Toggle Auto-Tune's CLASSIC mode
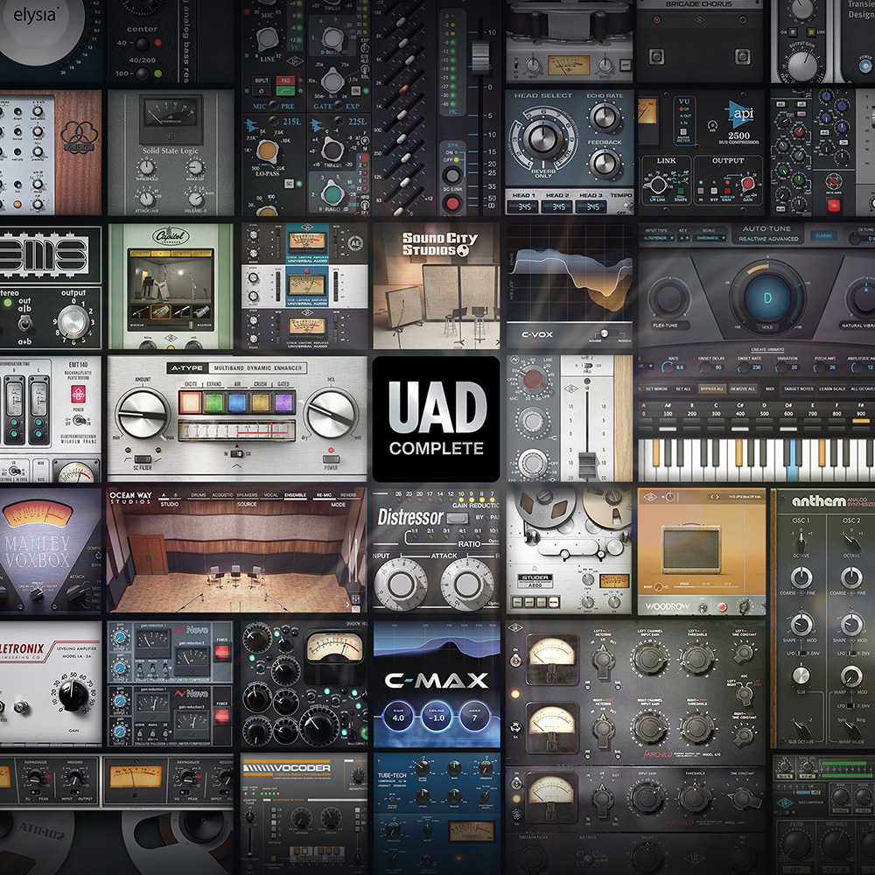875x875 pixels. (x=823, y=236)
